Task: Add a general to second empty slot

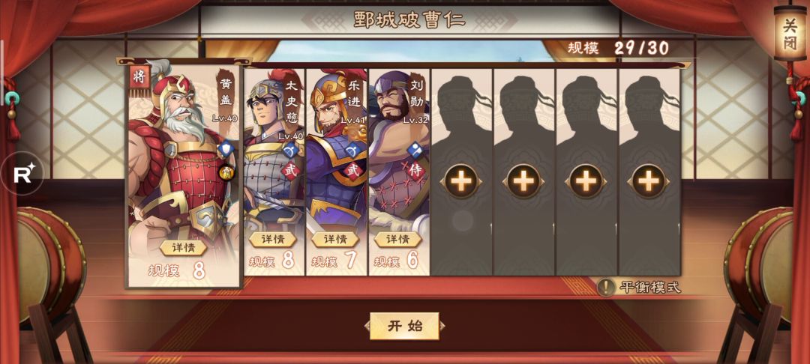Action: [x=523, y=181]
